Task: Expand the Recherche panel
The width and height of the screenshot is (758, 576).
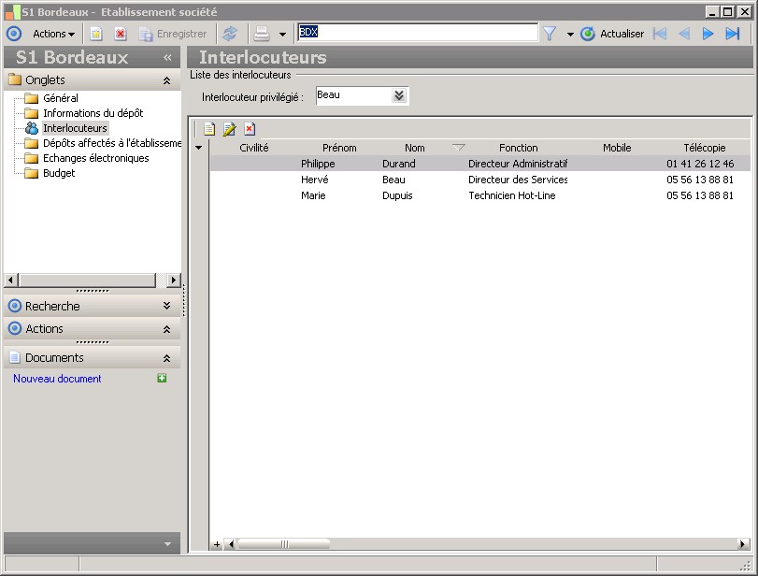Action: [166, 306]
